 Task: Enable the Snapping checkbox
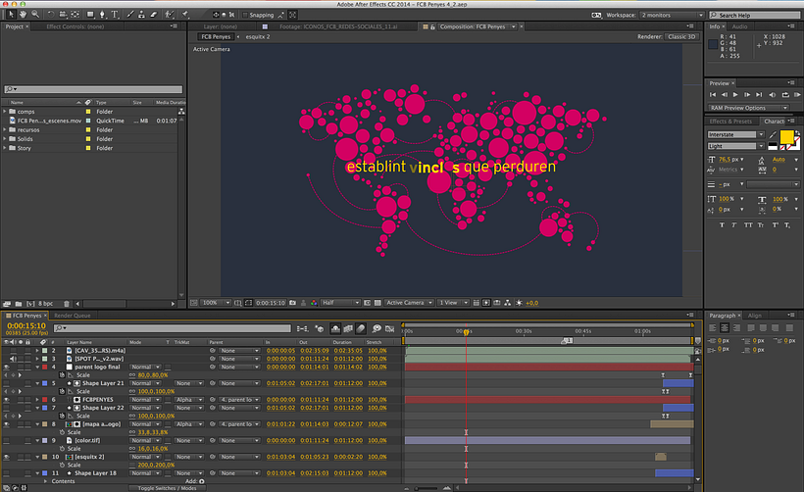click(243, 16)
